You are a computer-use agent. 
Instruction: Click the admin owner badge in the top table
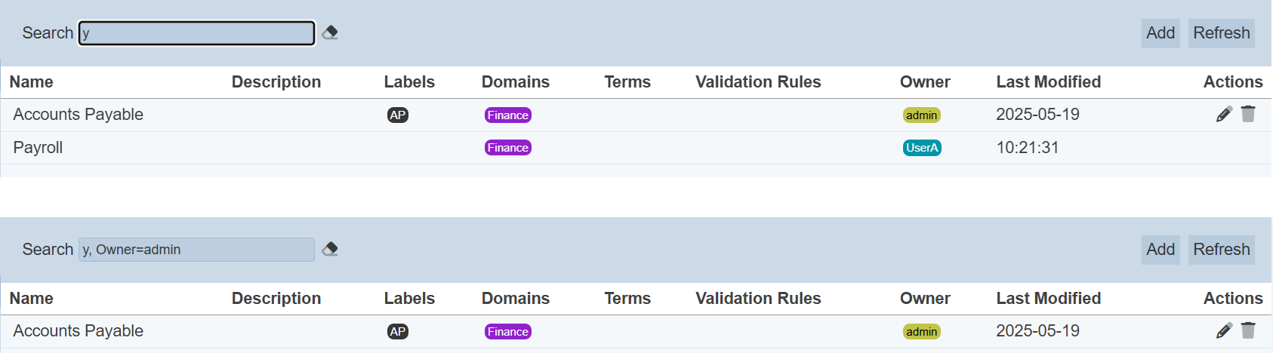pyautogui.click(x=922, y=115)
